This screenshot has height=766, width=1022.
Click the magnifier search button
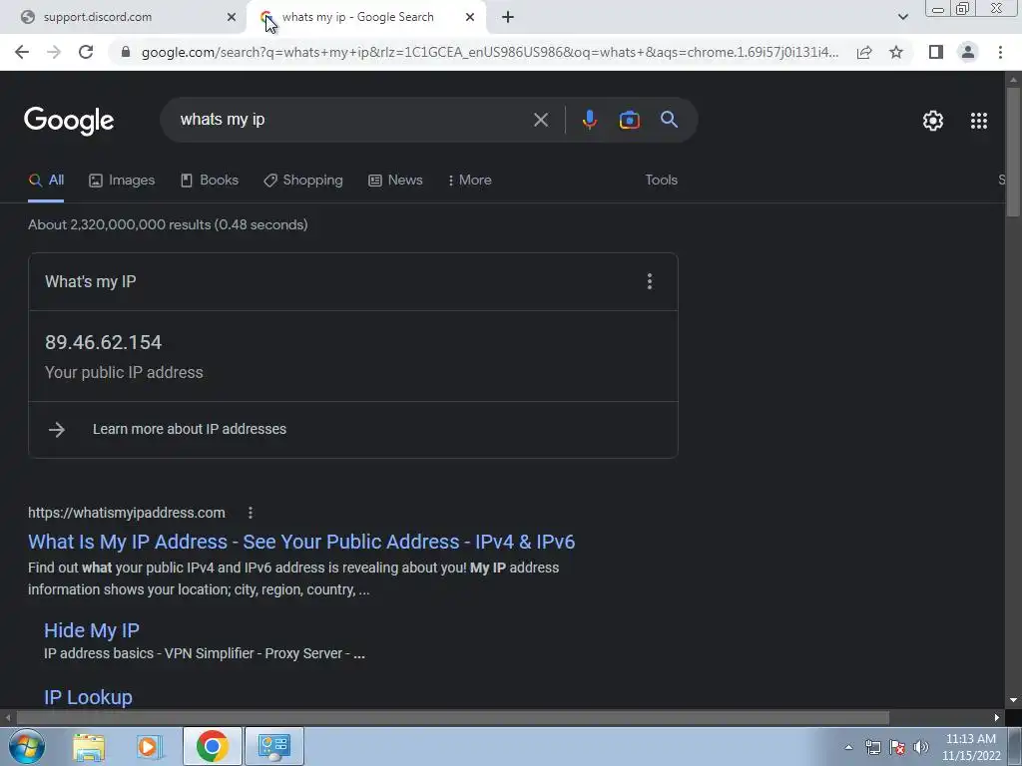point(669,120)
